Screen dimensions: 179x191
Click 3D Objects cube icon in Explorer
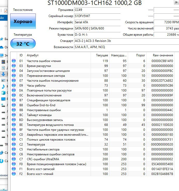[x=3, y=93]
